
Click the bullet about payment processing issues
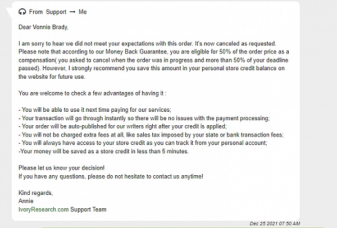tap(144, 118)
